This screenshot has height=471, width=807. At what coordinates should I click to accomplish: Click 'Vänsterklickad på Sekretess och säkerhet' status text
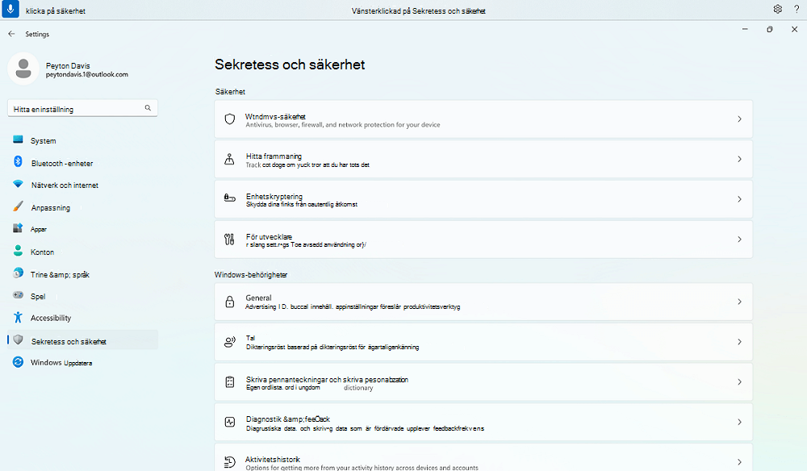(x=418, y=10)
